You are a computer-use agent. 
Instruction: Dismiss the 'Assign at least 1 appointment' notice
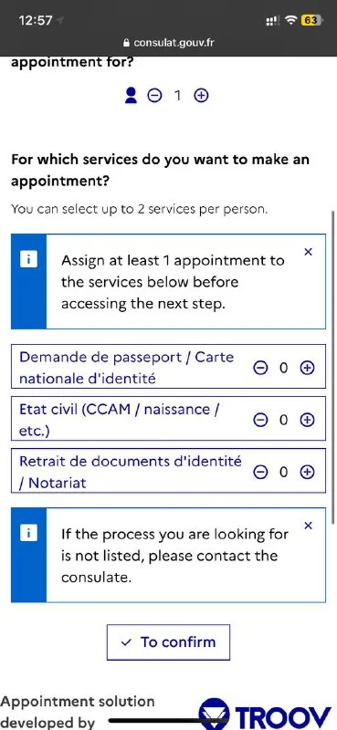click(308, 252)
